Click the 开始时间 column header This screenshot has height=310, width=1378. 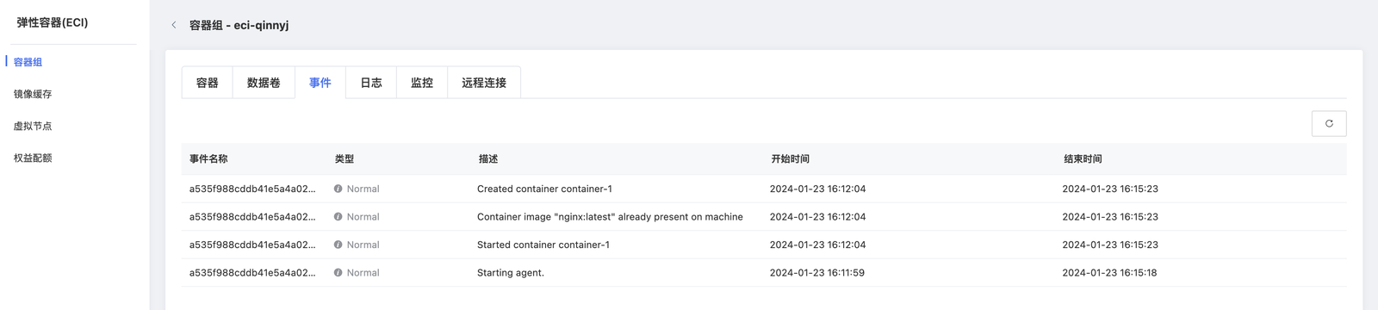791,159
